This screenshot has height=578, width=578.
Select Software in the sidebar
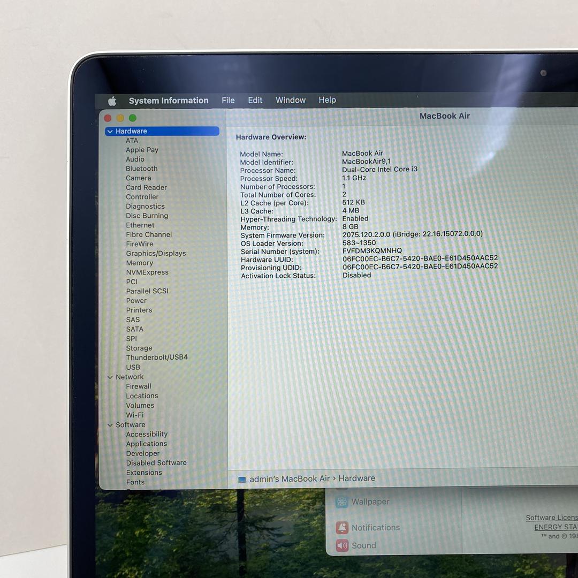click(131, 424)
